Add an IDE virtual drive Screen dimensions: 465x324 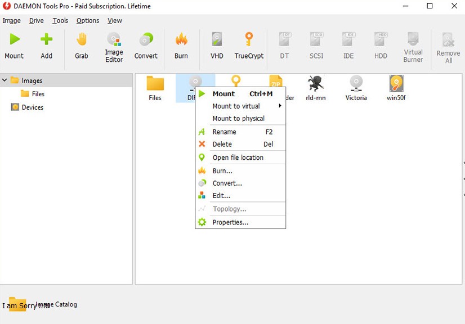[x=348, y=47]
